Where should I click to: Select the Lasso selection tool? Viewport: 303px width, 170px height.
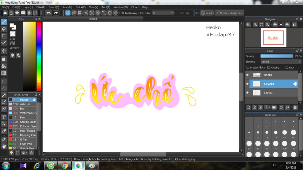(x=4, y=88)
